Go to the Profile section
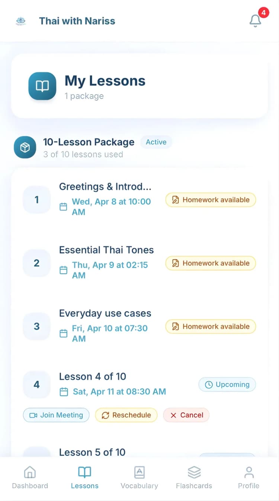Image resolution: width=279 pixels, height=501 pixels. [x=248, y=477]
